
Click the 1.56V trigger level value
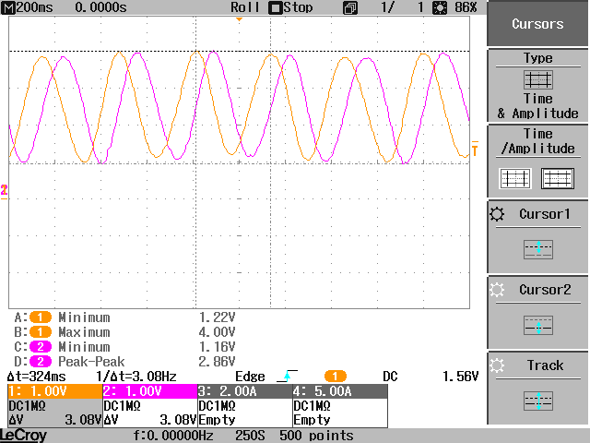[x=460, y=377]
